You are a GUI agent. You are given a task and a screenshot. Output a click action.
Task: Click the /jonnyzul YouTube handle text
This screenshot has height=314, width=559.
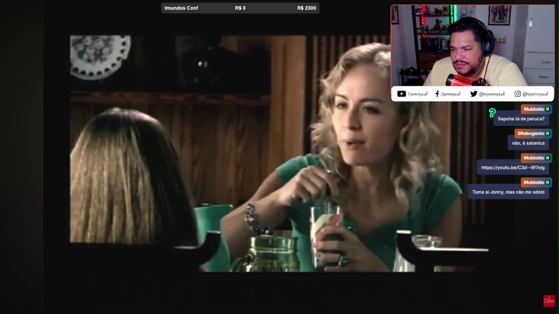tap(418, 94)
